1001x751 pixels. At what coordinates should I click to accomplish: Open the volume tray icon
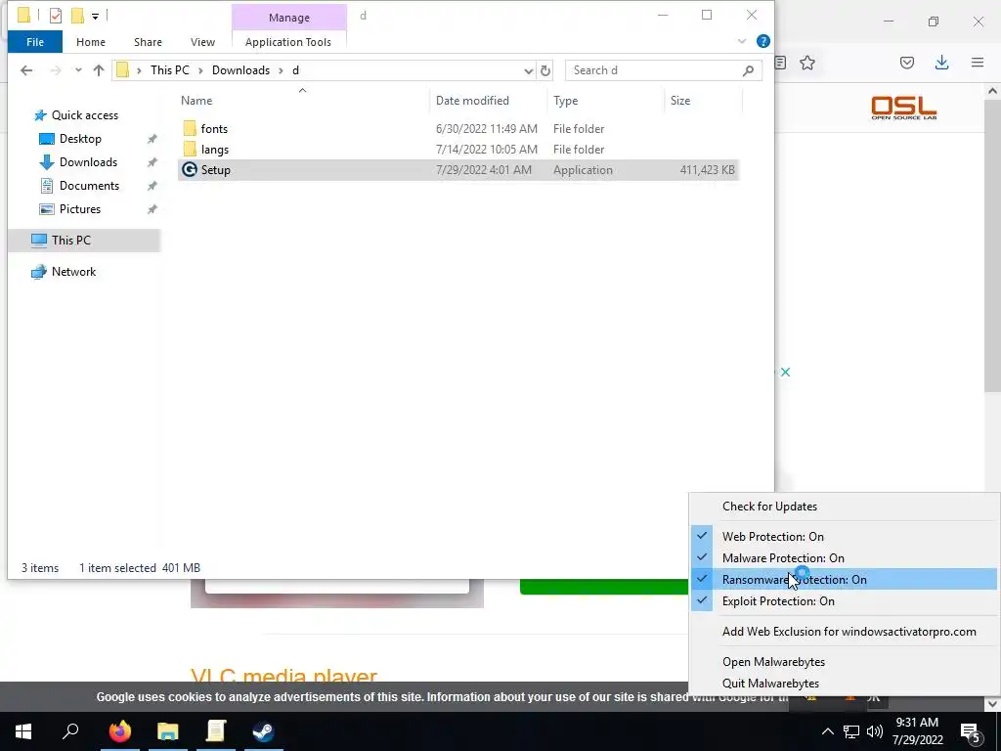tap(875, 731)
